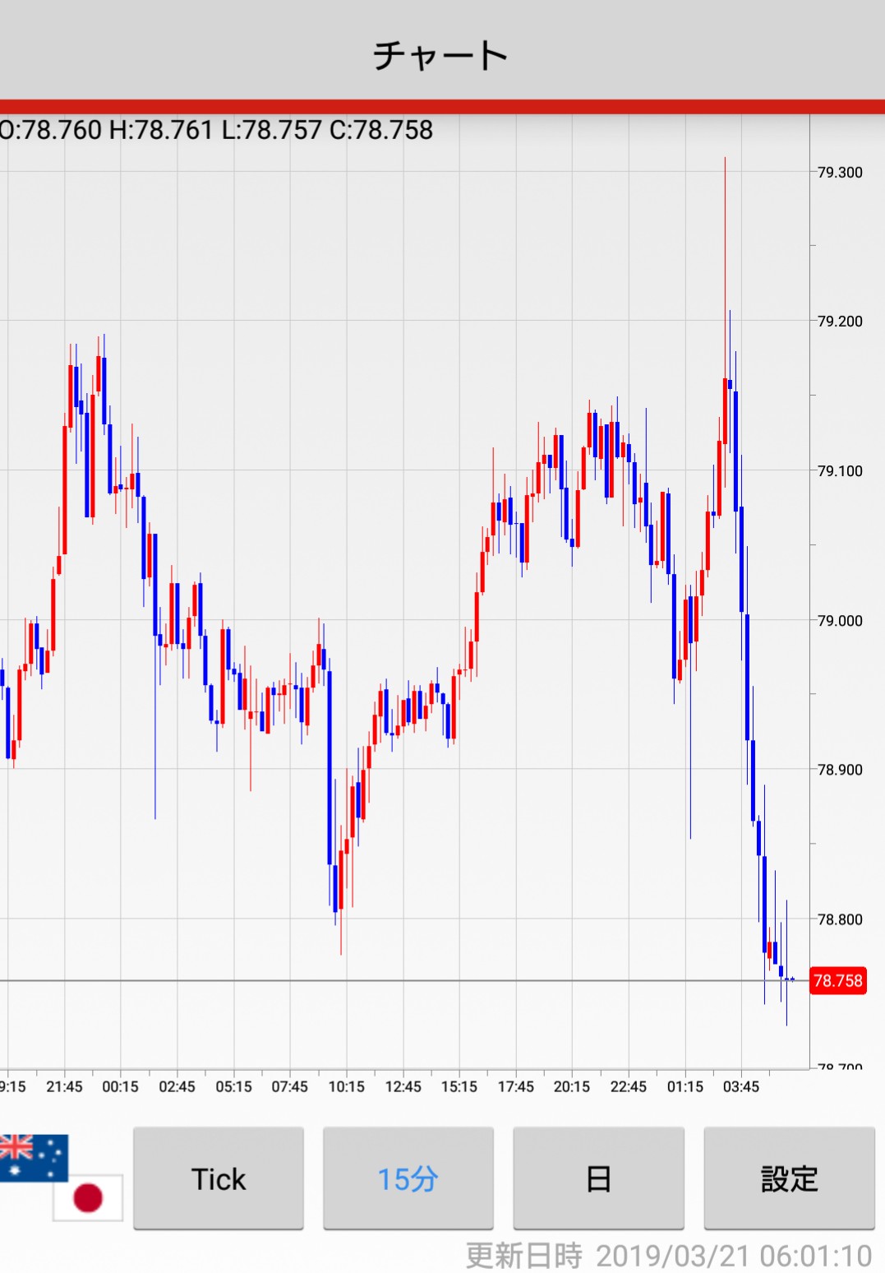This screenshot has height=1273, width=885.
Task: Select the 00:15 time axis label
Action: (120, 1086)
